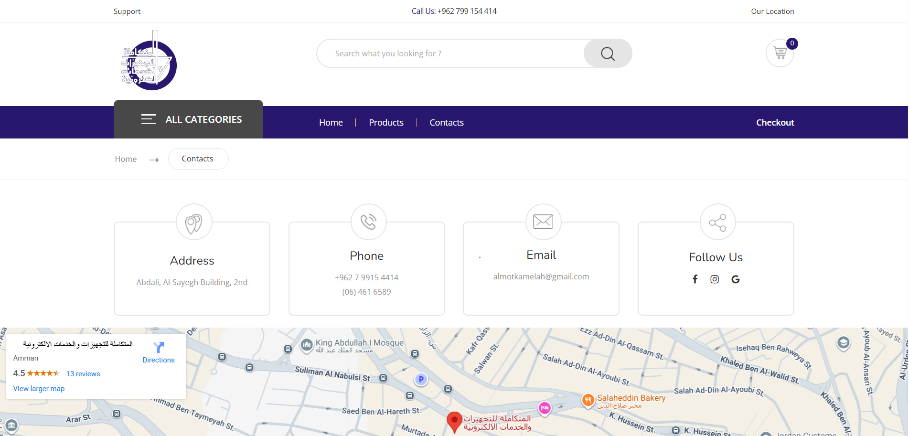The width and height of the screenshot is (909, 436).
Task: Click the Facebook icon under Follow Us
Action: 695,279
